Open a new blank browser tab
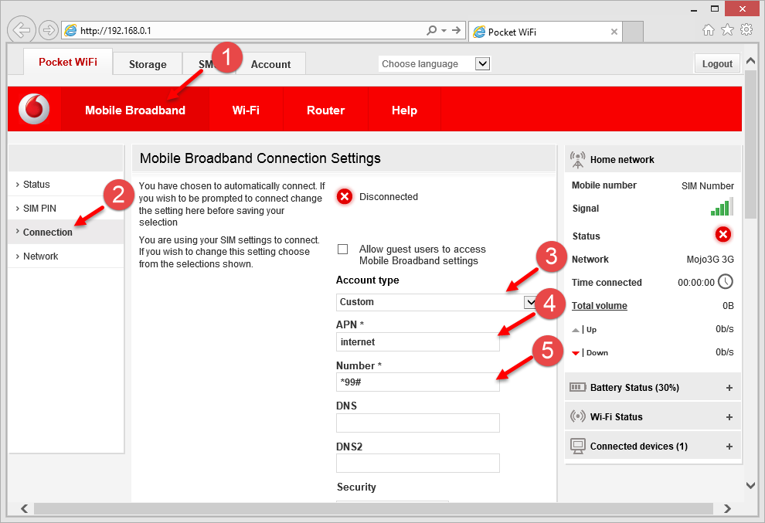Image resolution: width=765 pixels, height=523 pixels. (x=633, y=32)
